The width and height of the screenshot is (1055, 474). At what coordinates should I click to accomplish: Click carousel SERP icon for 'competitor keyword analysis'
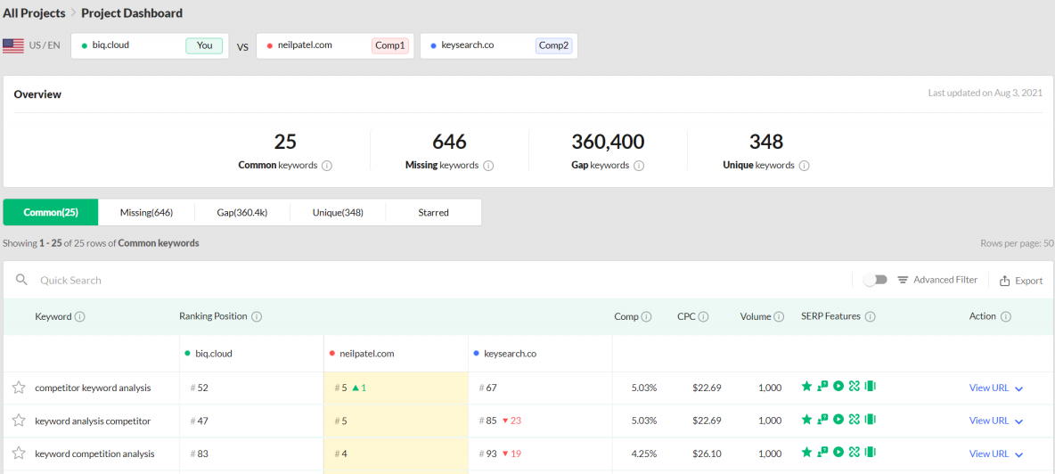[870, 386]
